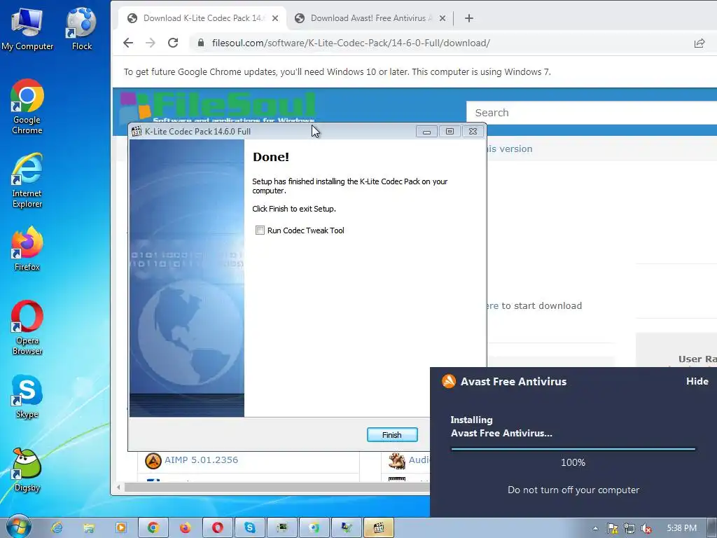Switch to Download K-Lite Codec Pack tab
717x538 pixels.
[x=202, y=18]
